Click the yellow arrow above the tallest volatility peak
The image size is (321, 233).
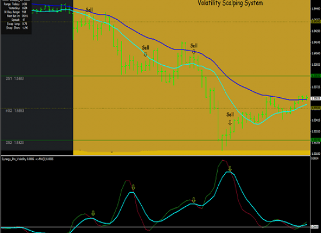pos(230,169)
